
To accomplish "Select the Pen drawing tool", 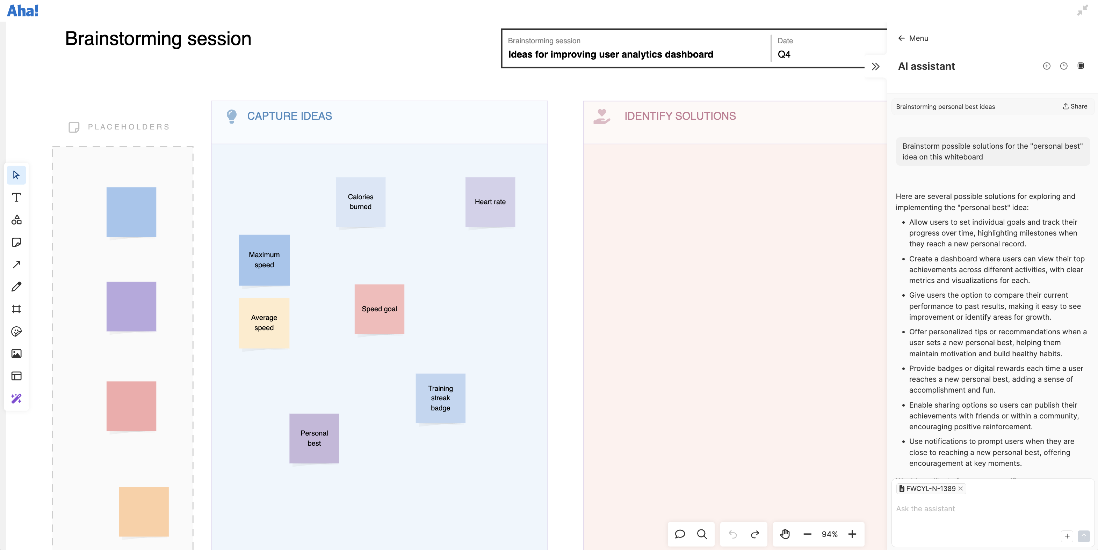I will [x=16, y=287].
